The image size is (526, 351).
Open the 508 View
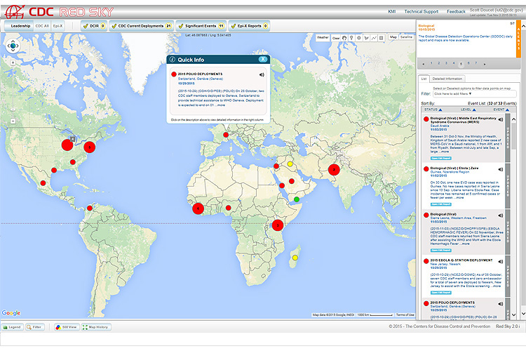(69, 327)
